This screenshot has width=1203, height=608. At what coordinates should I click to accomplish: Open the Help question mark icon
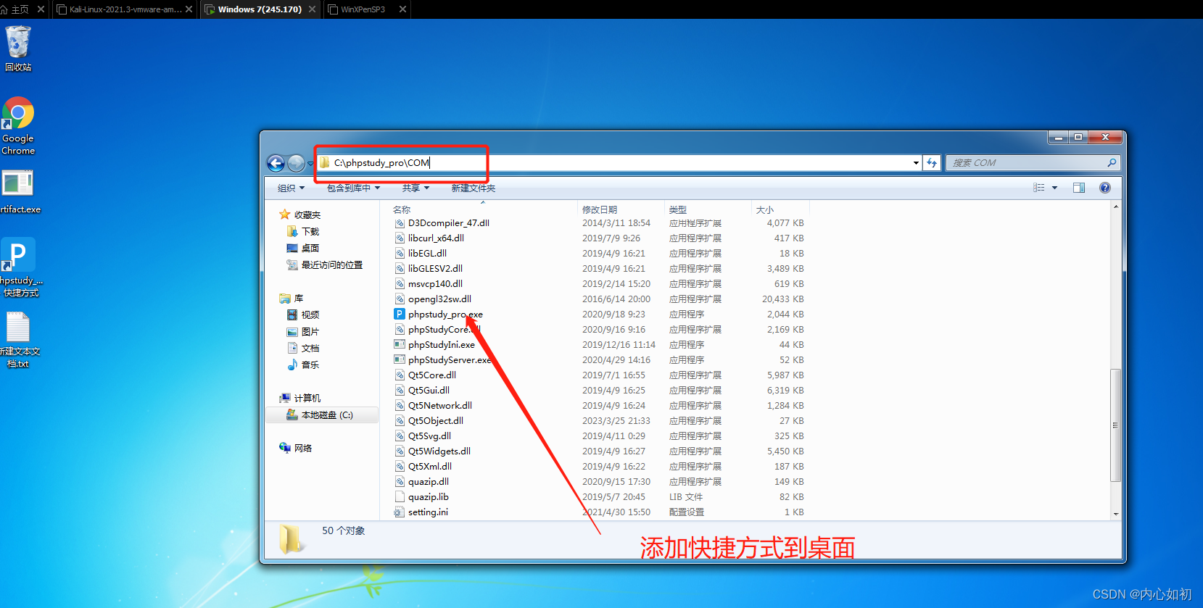click(x=1105, y=188)
